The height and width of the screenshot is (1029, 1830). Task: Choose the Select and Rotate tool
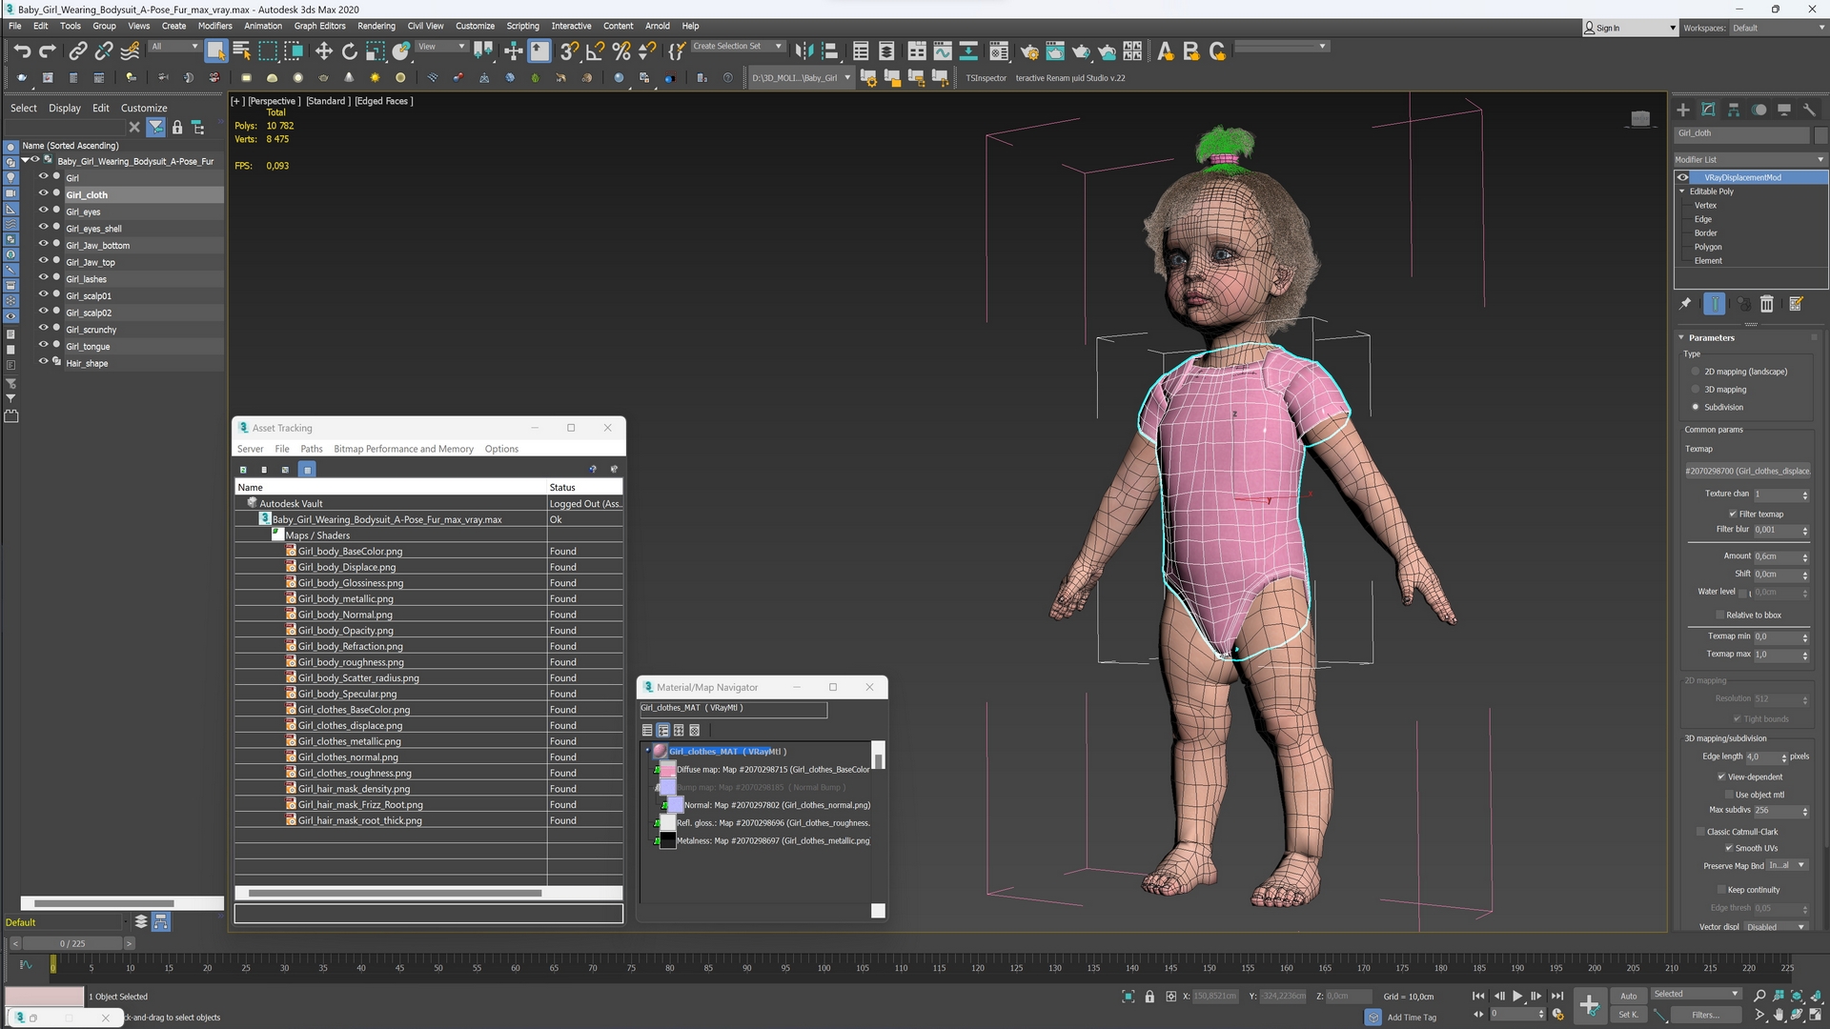tap(349, 50)
